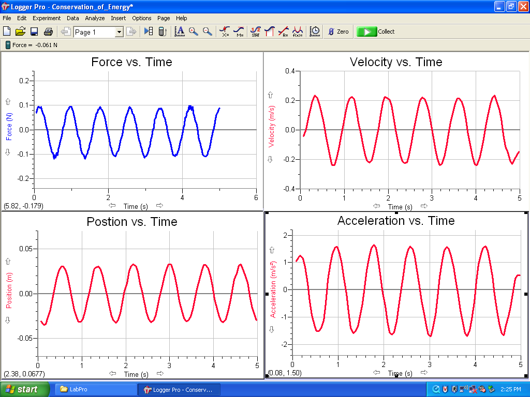
Task: Click the Zero sensor button
Action: coord(338,32)
